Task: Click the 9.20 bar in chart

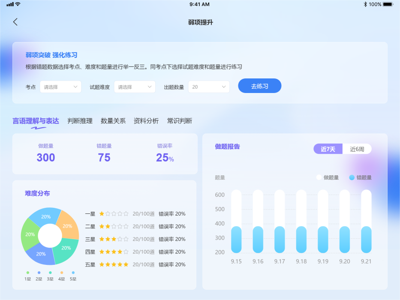Action: point(345,221)
